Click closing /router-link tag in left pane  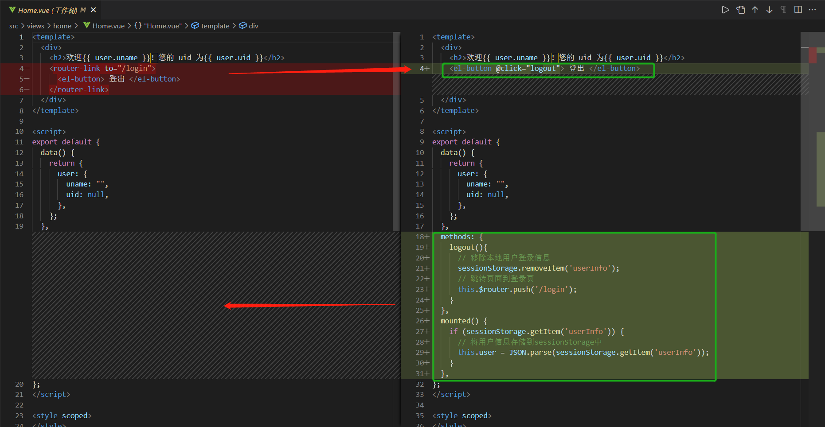pyautogui.click(x=79, y=90)
